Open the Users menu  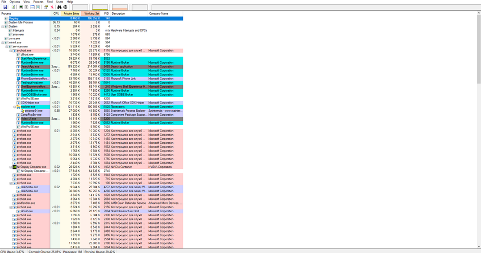pyautogui.click(x=60, y=2)
